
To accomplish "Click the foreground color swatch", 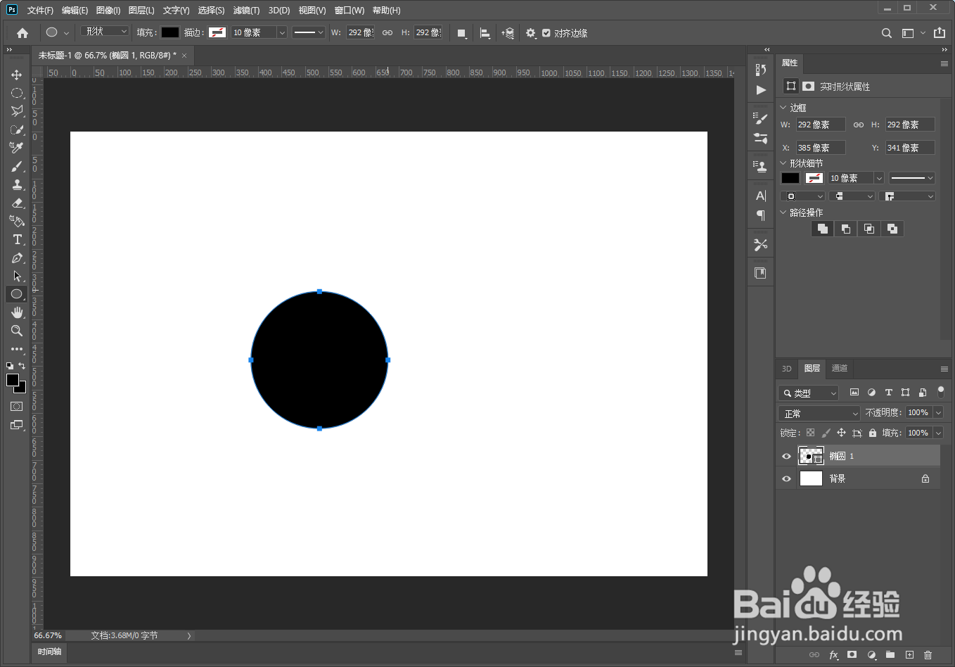I will click(13, 380).
